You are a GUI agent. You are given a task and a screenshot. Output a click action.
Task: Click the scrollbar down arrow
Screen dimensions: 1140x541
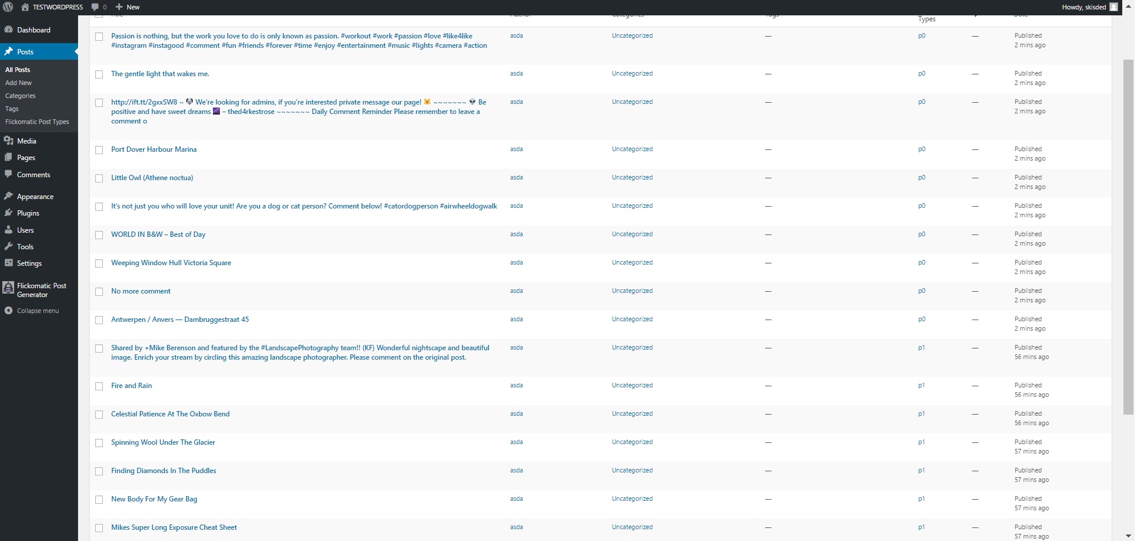1129,536
